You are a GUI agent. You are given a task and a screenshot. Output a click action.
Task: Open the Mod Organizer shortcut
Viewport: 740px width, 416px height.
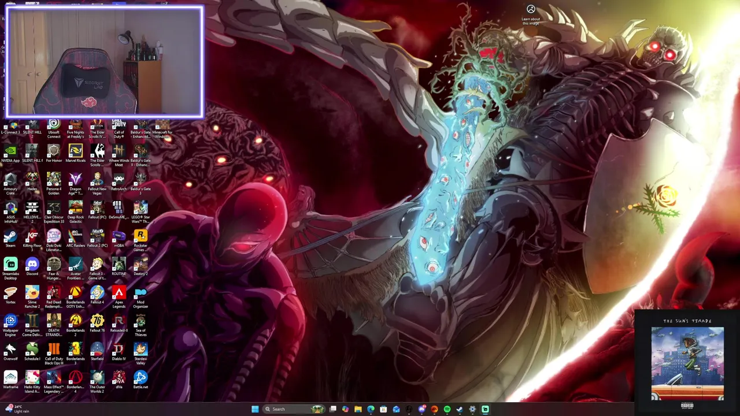(140, 298)
